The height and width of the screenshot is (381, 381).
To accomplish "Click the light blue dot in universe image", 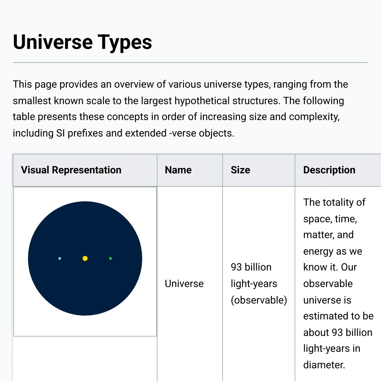I will click(x=60, y=258).
